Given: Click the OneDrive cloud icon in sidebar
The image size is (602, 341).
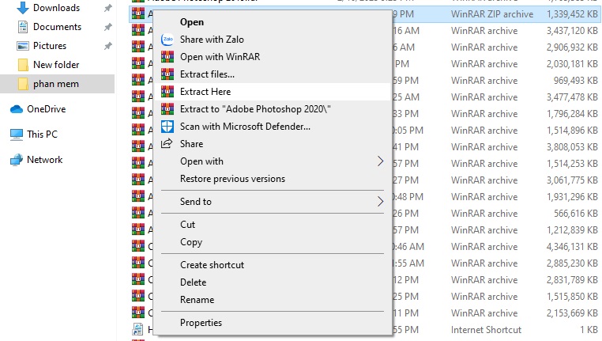Looking at the screenshot, I should 16,109.
